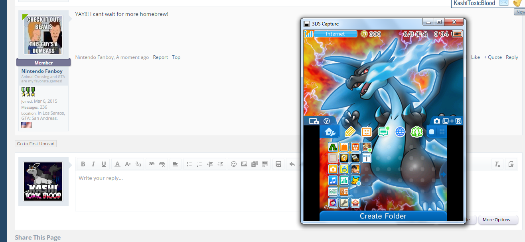
Task: Click the Report link on the post
Action: tap(160, 57)
